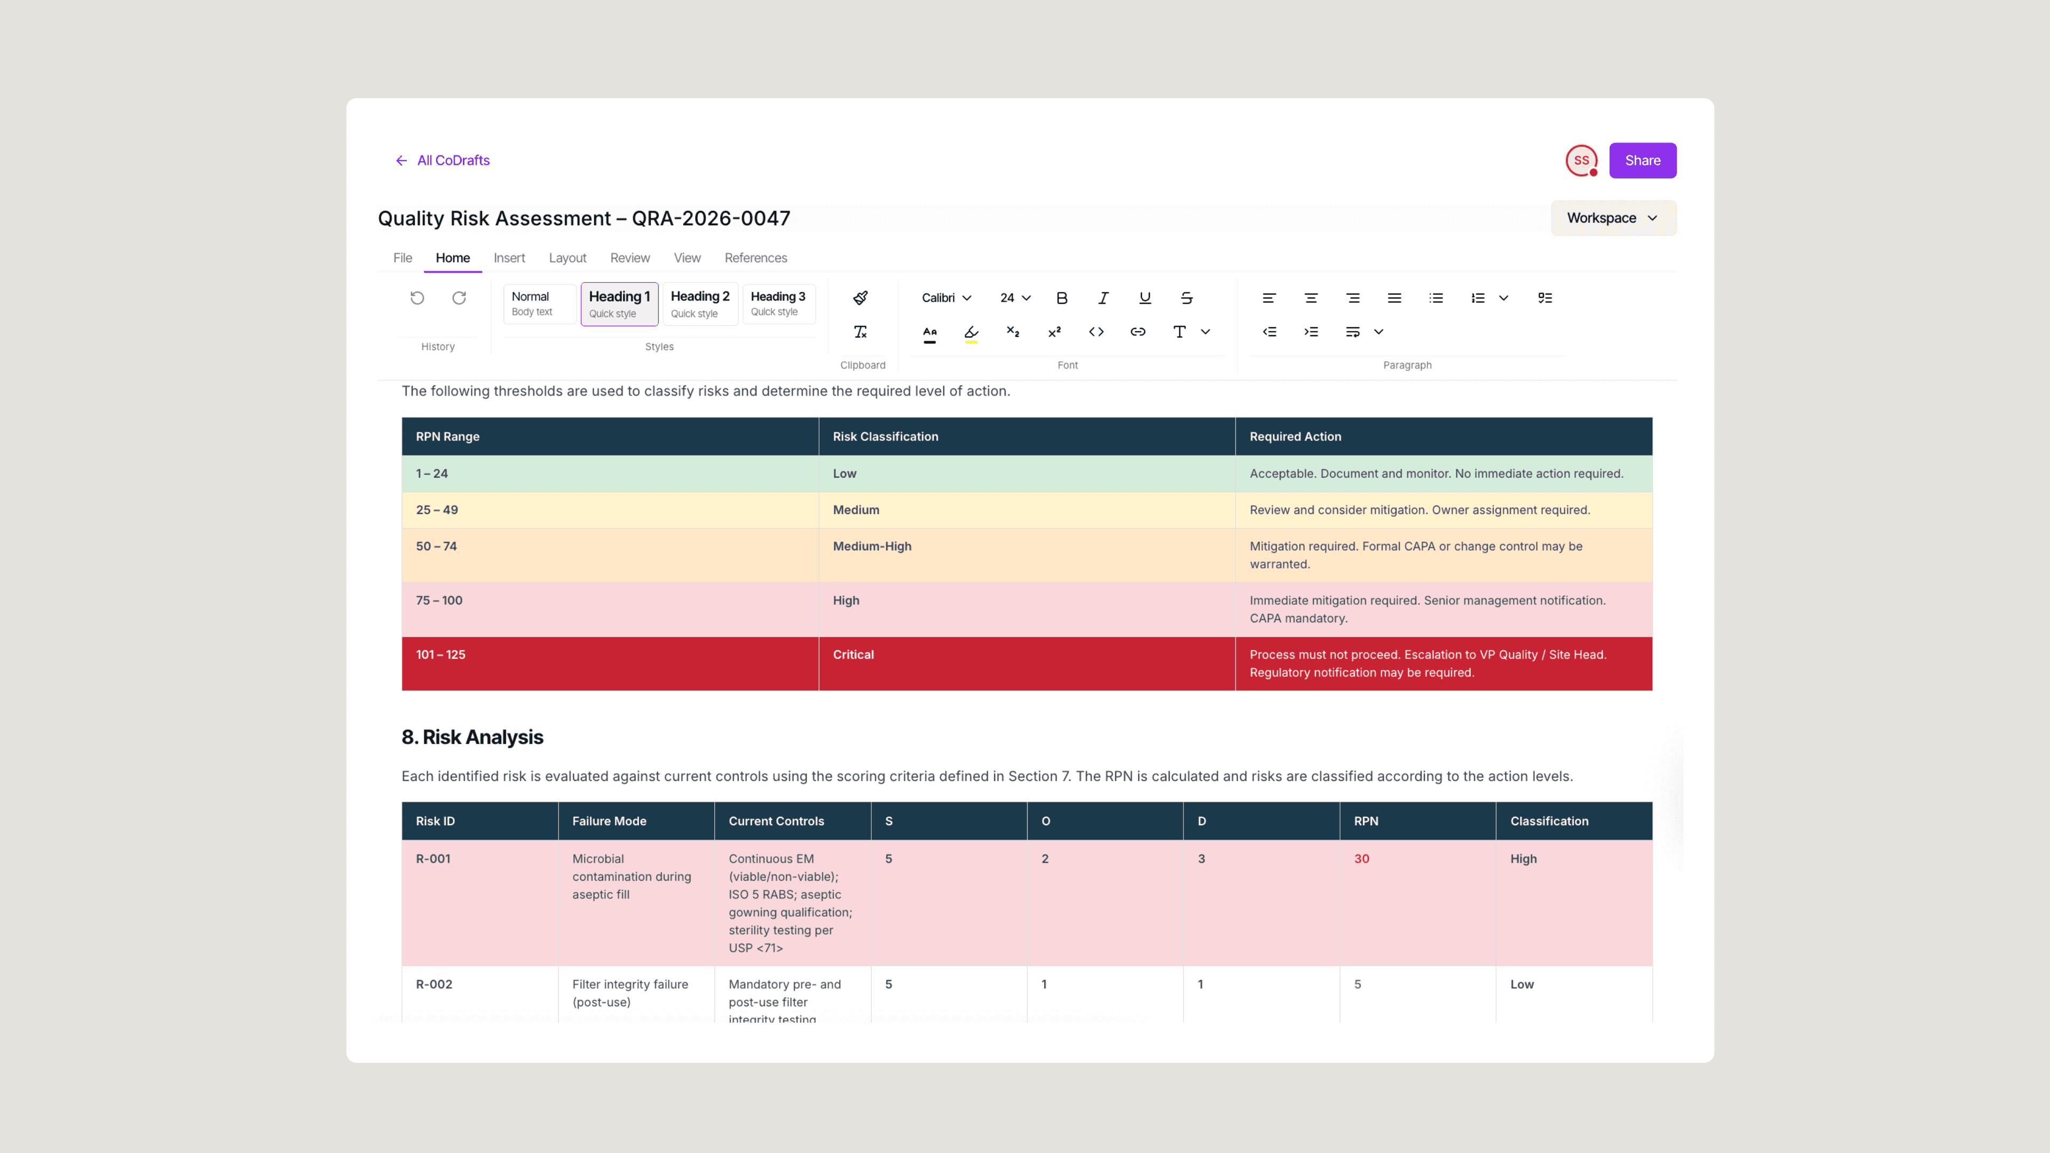Click the undo icon in History
The height and width of the screenshot is (1153, 2050).
coord(417,298)
